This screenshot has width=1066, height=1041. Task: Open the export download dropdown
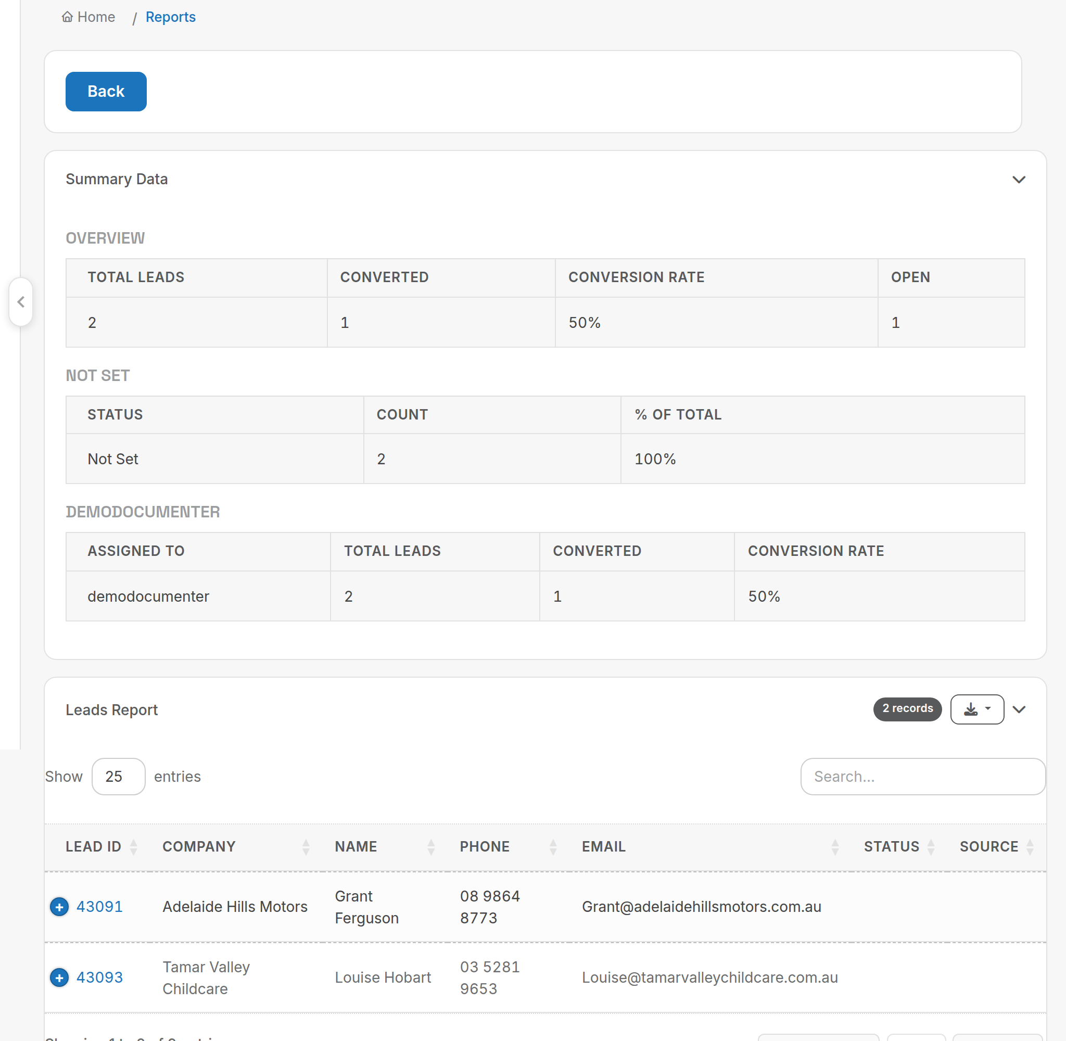[977, 709]
